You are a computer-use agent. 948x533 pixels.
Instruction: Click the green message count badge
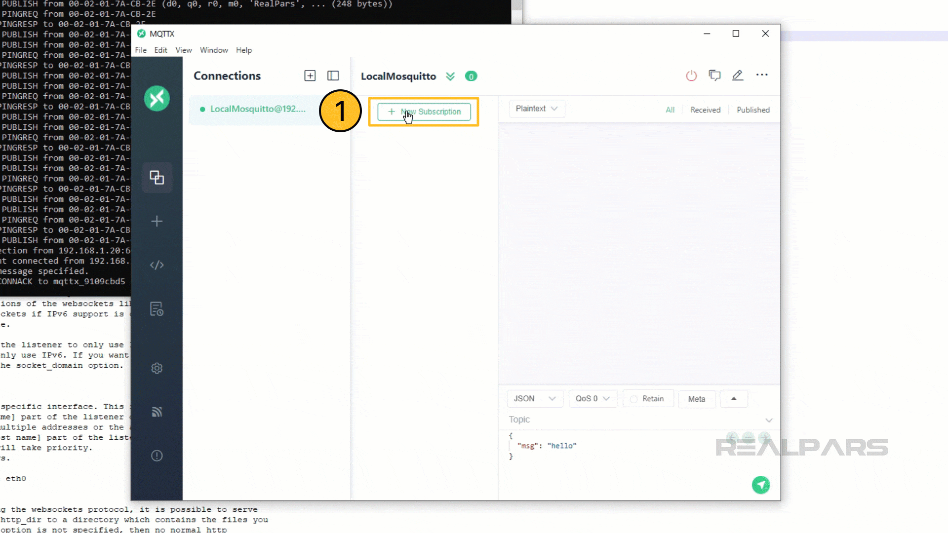coord(471,76)
